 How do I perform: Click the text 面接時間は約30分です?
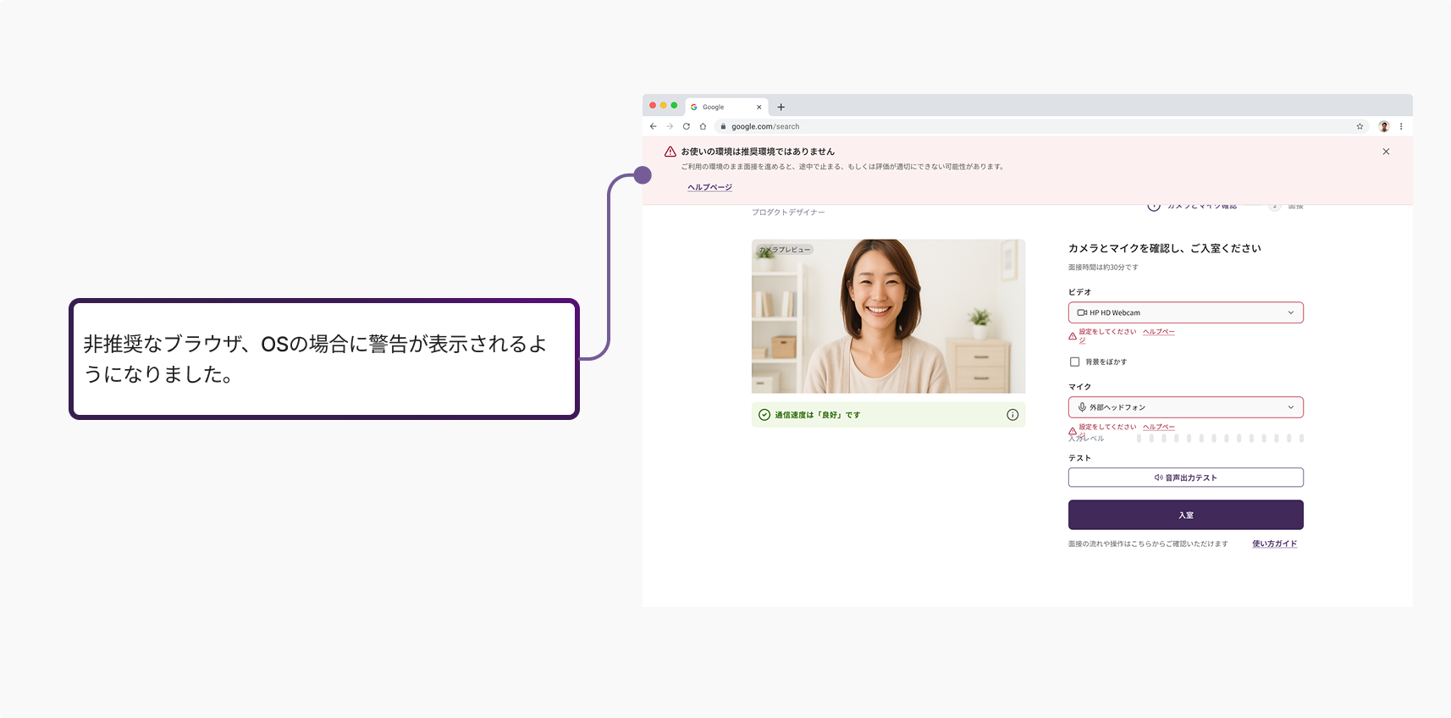[x=1103, y=268]
